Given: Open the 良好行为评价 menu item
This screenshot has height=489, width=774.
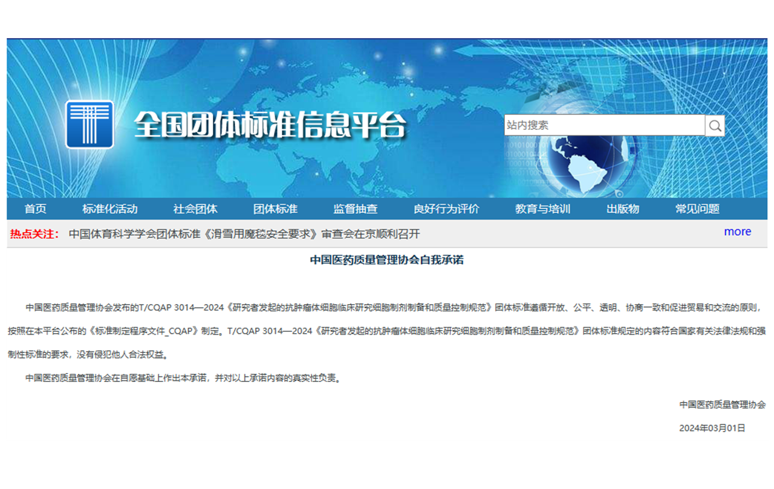Looking at the screenshot, I should (x=446, y=209).
